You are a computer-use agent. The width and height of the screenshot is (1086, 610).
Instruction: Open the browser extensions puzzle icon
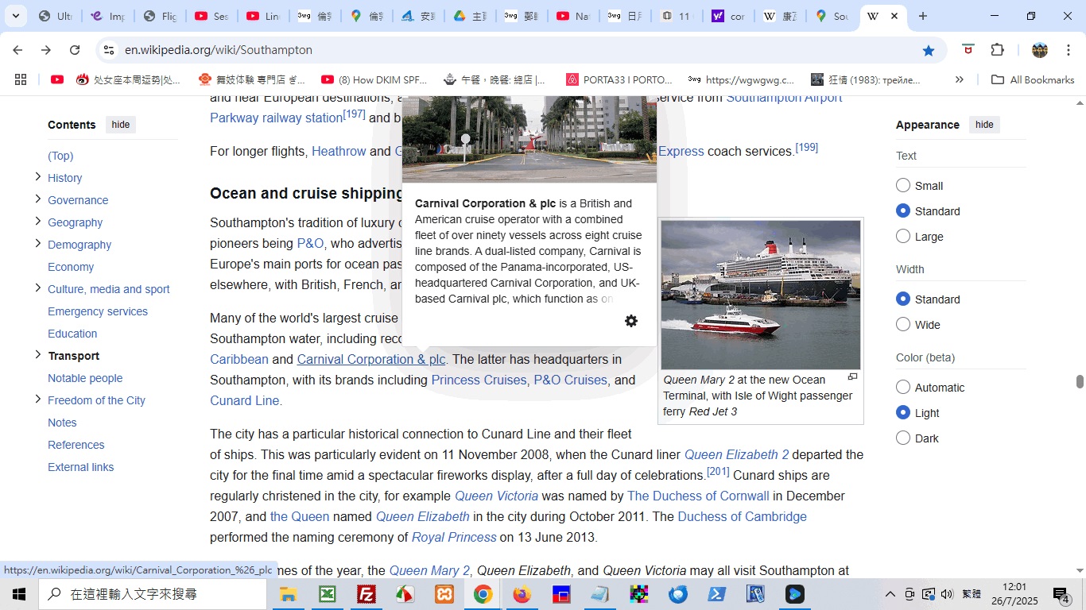pyautogui.click(x=997, y=50)
